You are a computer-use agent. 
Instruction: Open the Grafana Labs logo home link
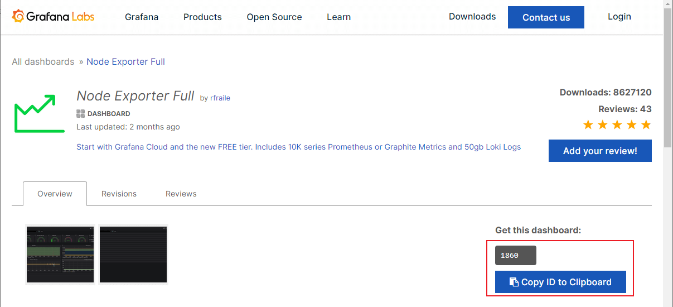tap(53, 16)
